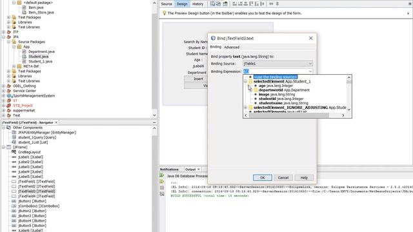
Task: Open Help from the Bind dialog
Action: coord(304,178)
